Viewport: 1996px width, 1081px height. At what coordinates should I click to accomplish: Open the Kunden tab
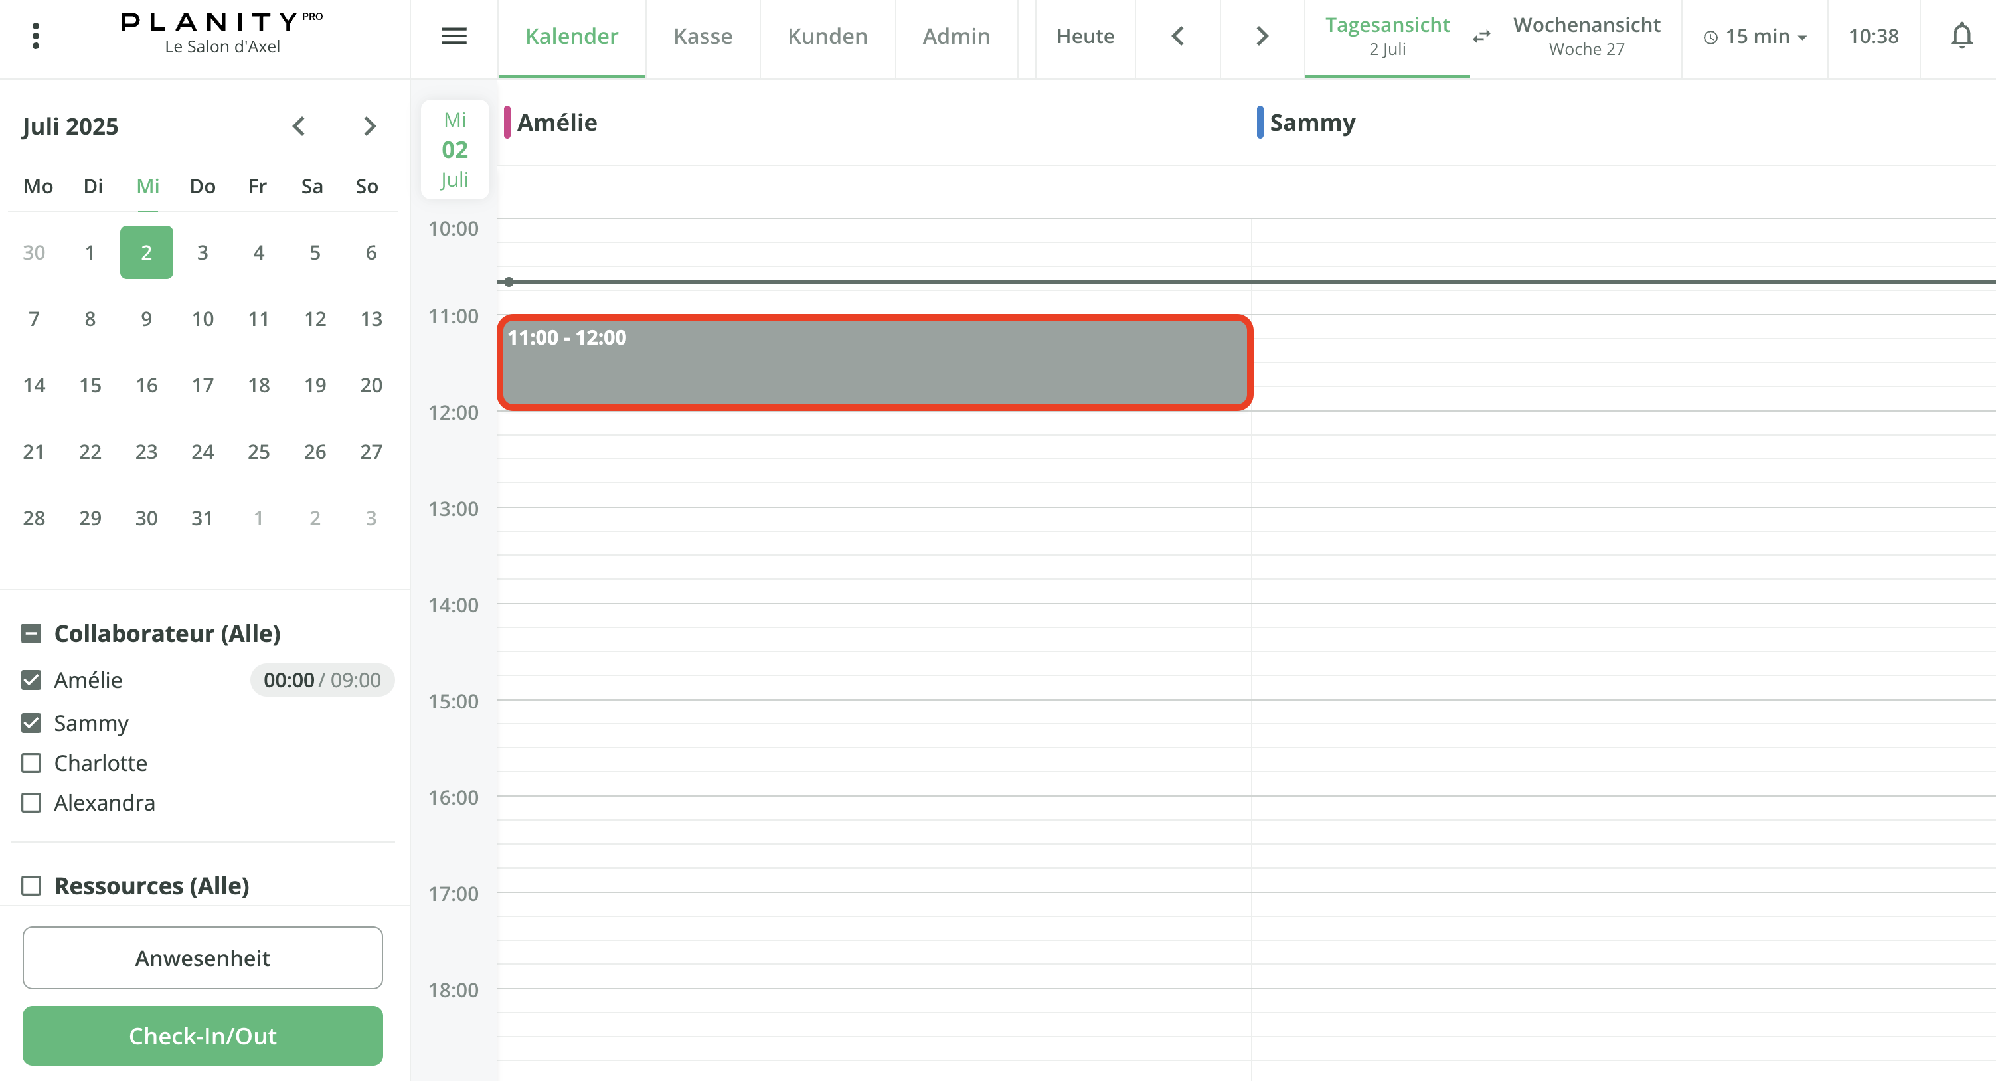[827, 36]
